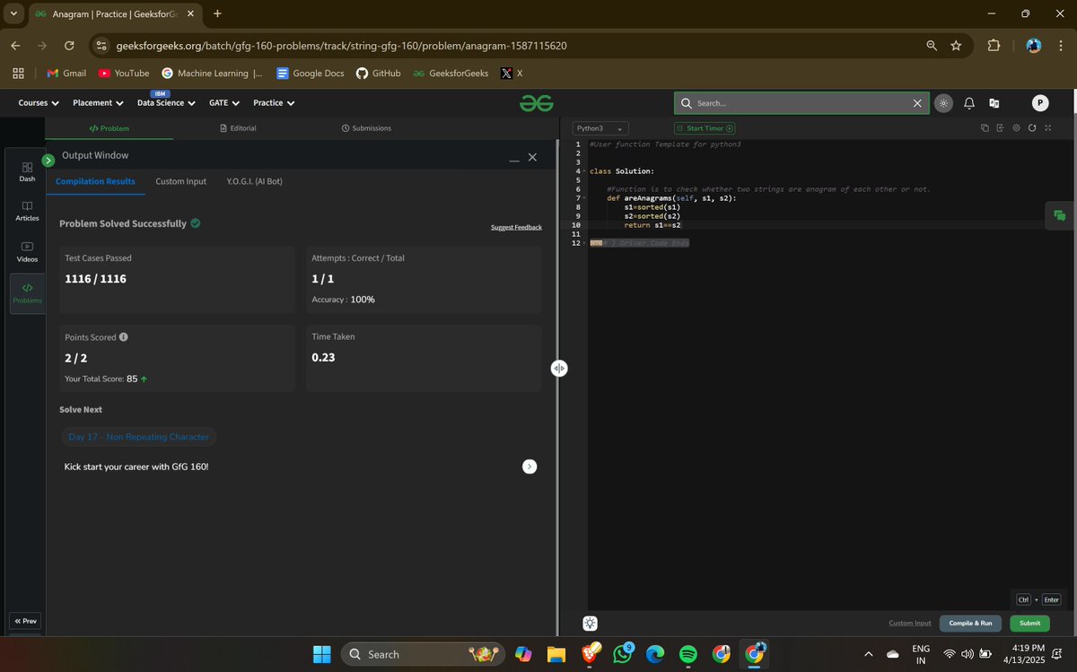Open the Dash sidebar icon
The height and width of the screenshot is (672, 1077).
pyautogui.click(x=27, y=171)
